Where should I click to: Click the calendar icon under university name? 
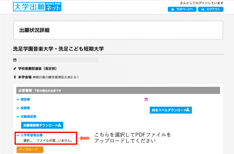(15, 60)
